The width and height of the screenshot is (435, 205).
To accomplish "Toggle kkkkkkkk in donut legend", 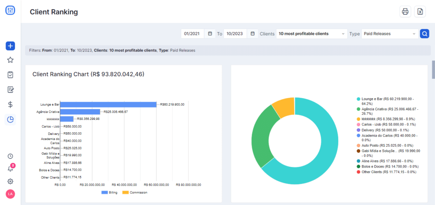I will coord(386,119).
